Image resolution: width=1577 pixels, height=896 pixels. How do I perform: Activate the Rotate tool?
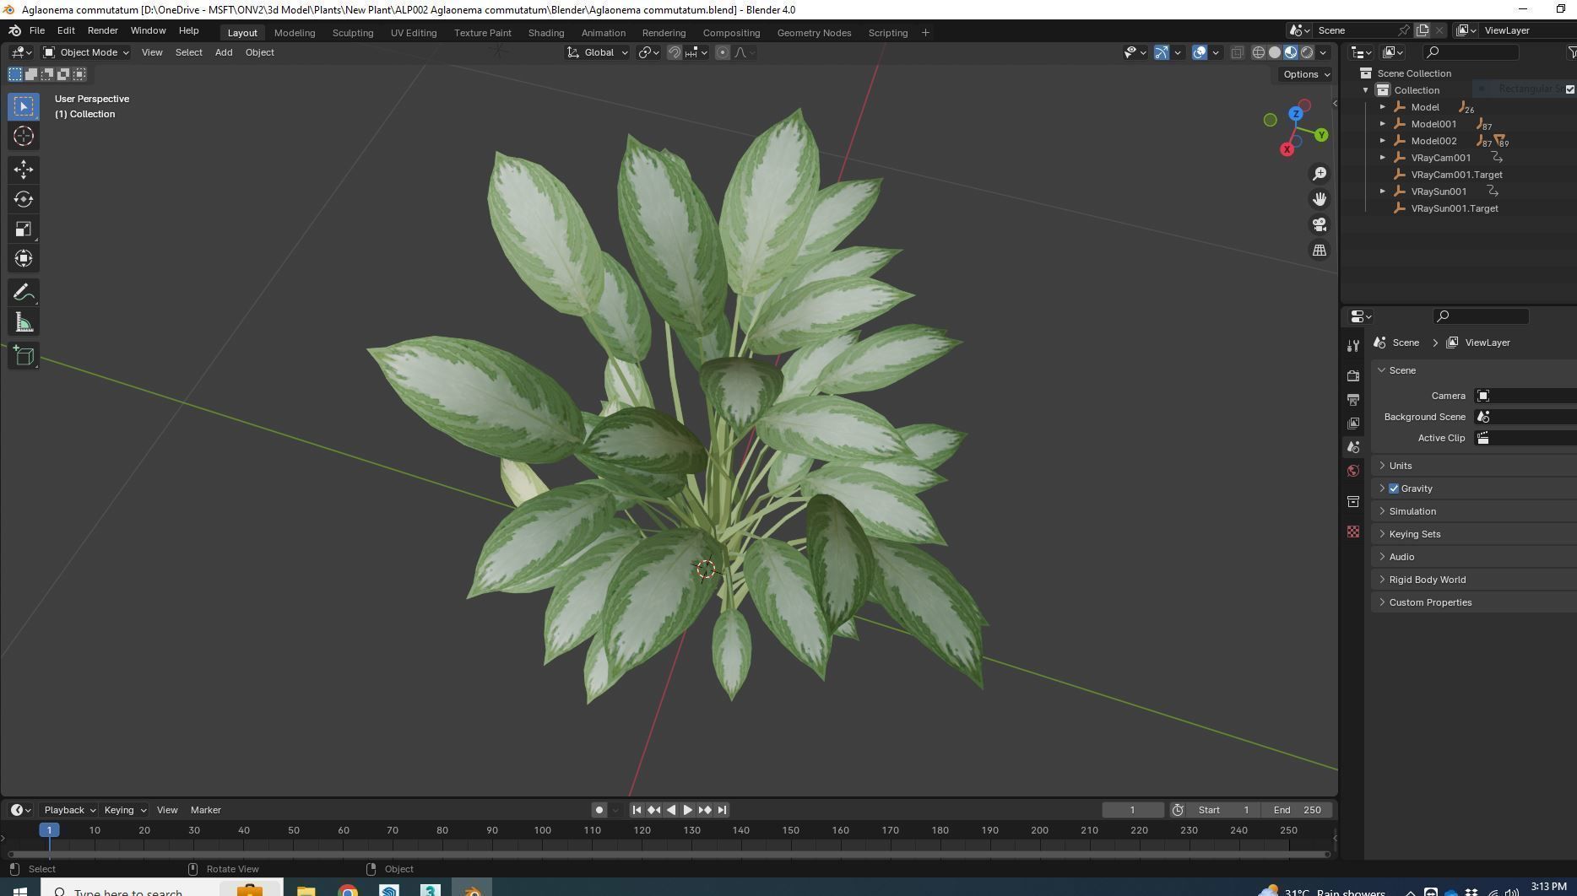pos(24,199)
